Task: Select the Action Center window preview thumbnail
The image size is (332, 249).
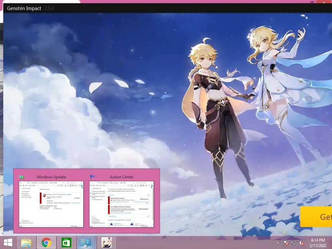Action: coord(122,204)
